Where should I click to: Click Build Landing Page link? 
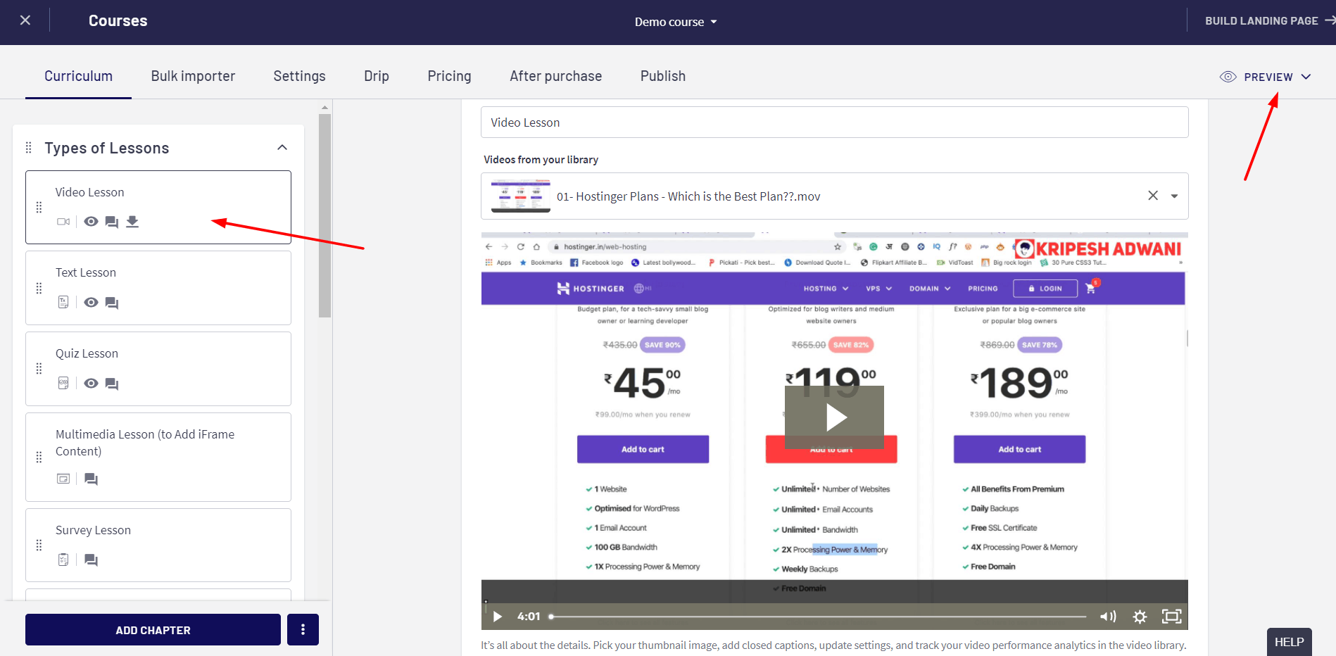click(x=1261, y=21)
